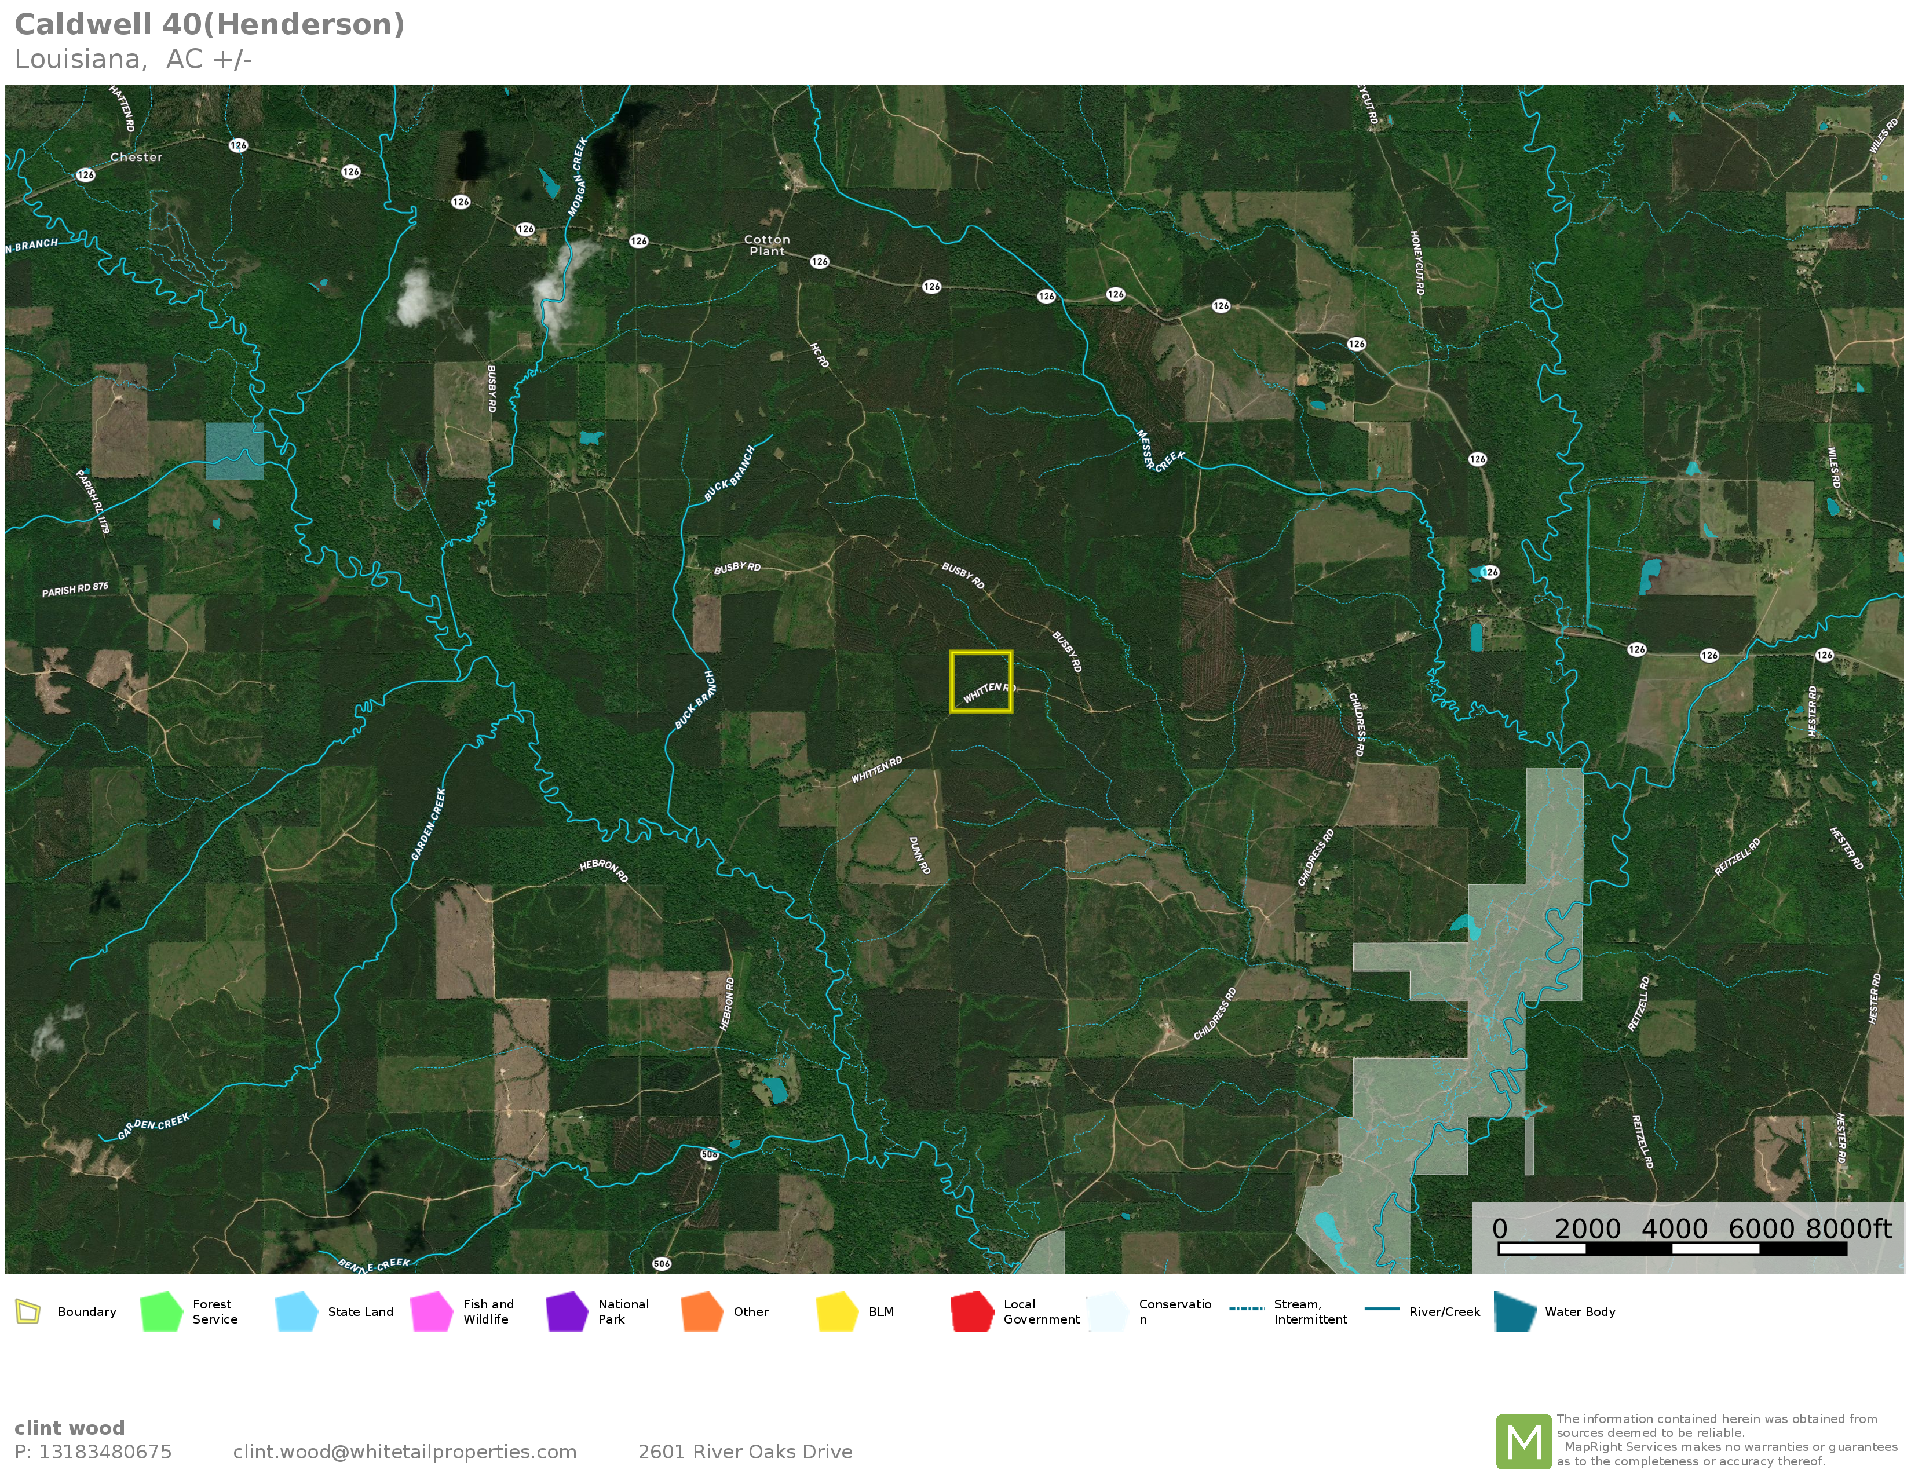Click the blue State Land legend icon

(x=296, y=1311)
